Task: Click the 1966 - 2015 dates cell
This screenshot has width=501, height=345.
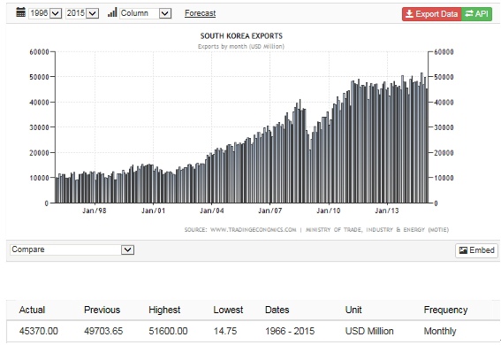Action: [290, 331]
